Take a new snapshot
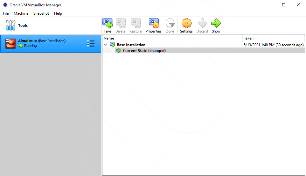The image size is (306, 176). (108, 26)
